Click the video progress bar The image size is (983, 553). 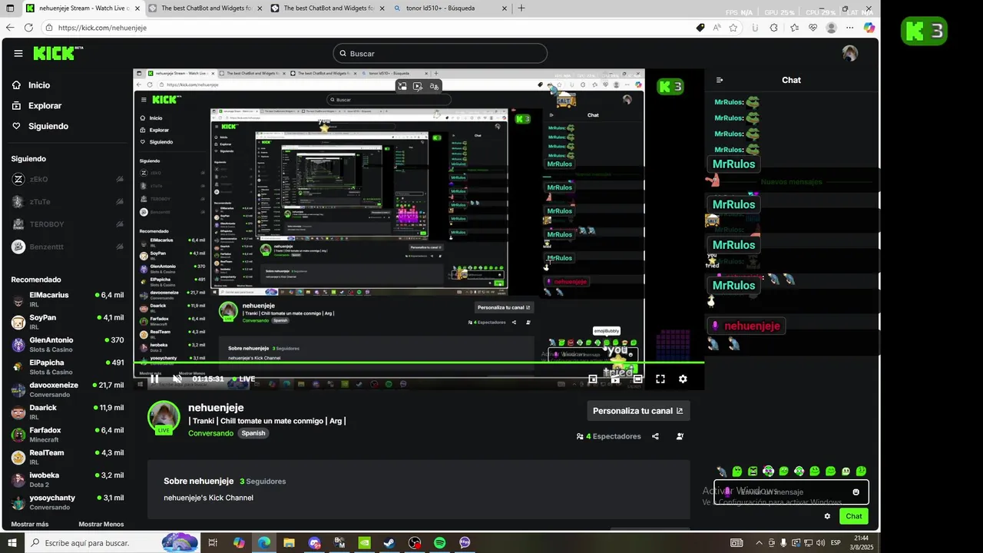click(x=419, y=363)
